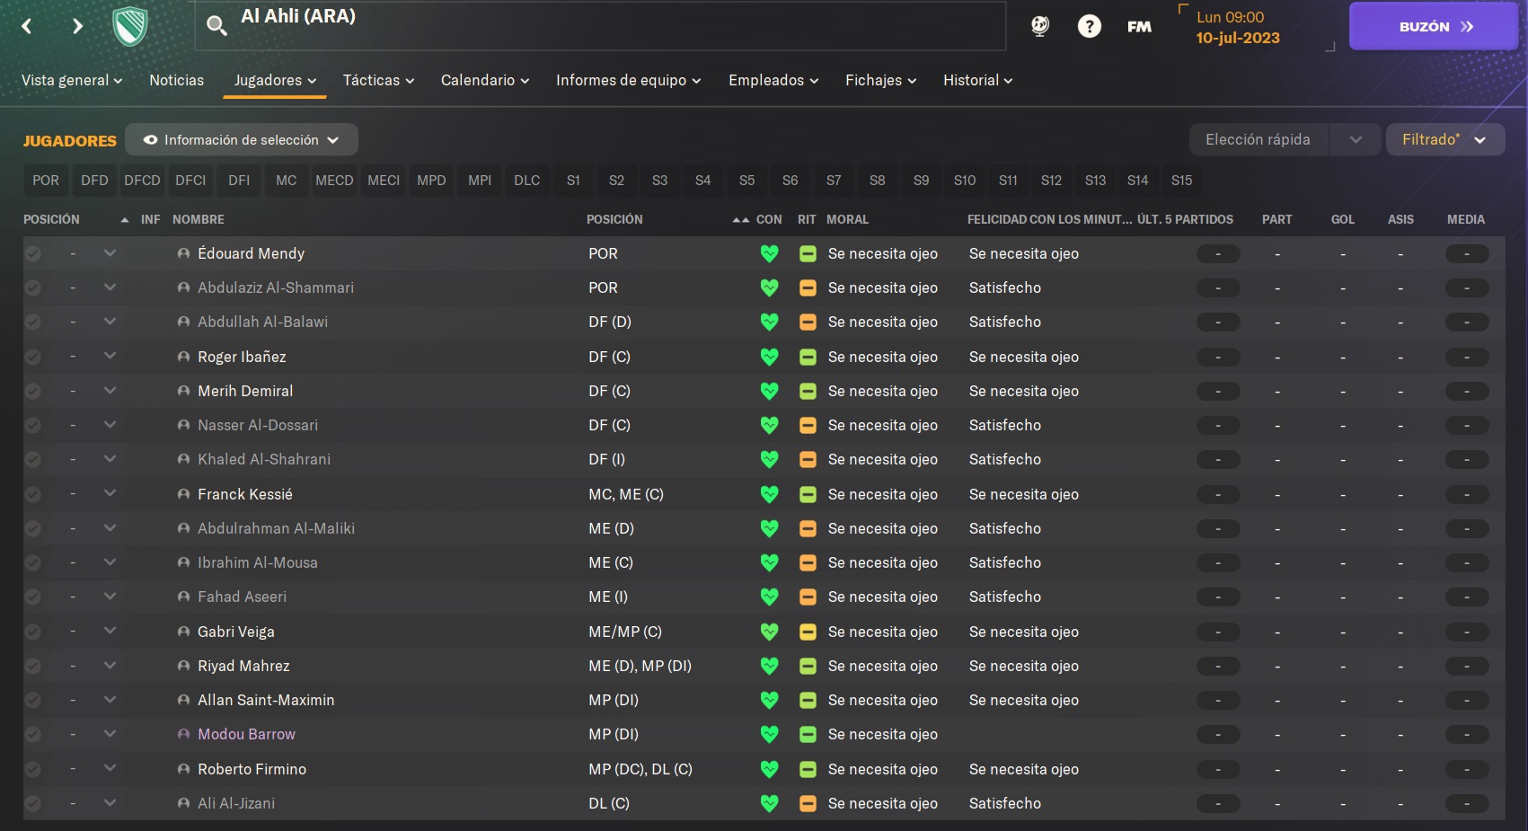
Task: Click Riyad Mahrez's condition heart icon
Action: [769, 666]
